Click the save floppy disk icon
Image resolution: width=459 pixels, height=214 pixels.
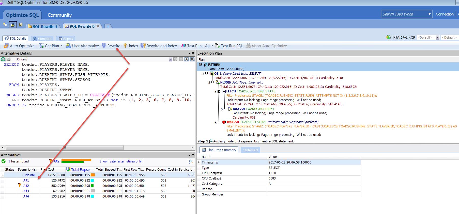point(21,25)
